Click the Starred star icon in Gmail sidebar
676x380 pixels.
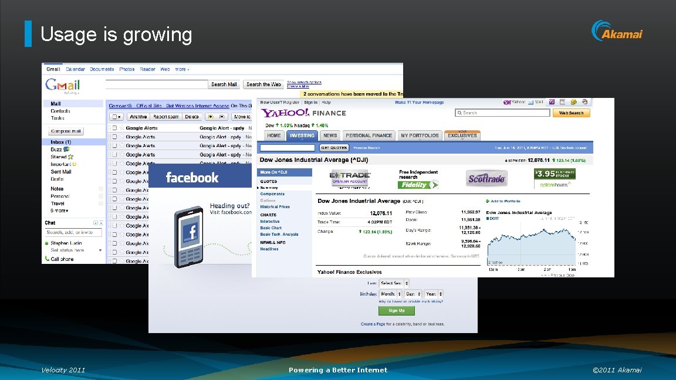(x=70, y=157)
